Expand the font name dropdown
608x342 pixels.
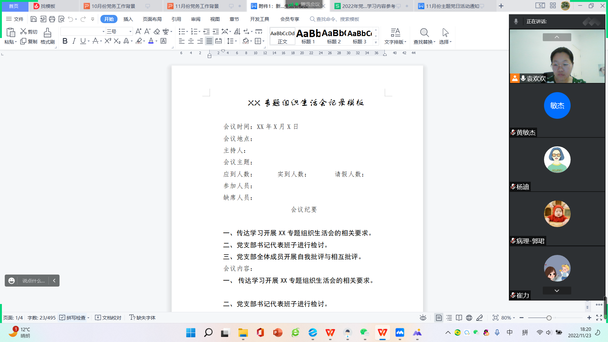pos(103,31)
